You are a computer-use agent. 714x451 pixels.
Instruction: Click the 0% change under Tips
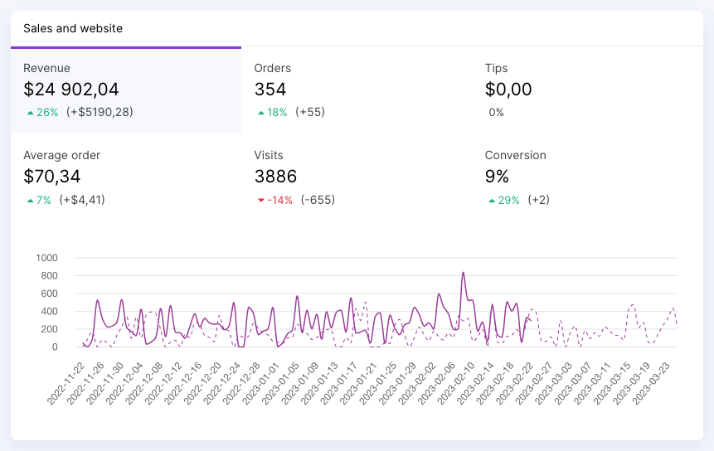tap(496, 113)
